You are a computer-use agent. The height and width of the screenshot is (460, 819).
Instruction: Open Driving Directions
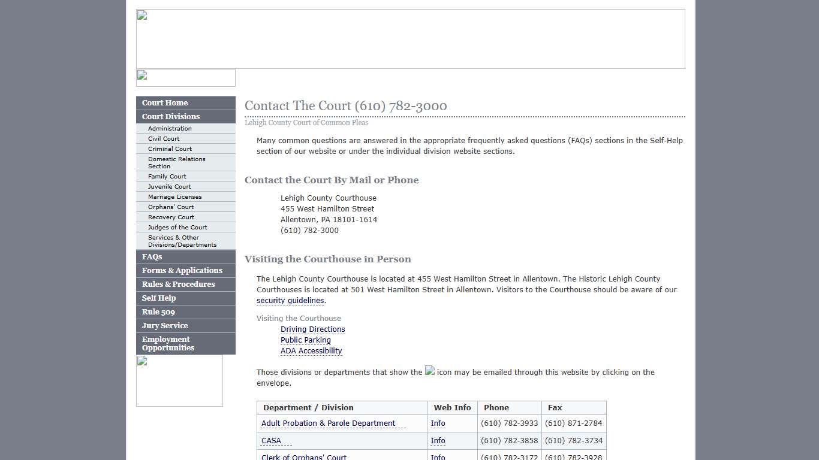point(312,329)
